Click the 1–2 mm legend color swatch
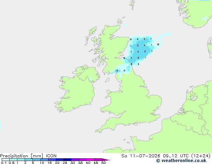The height and width of the screenshot is (164, 212). point(21,160)
